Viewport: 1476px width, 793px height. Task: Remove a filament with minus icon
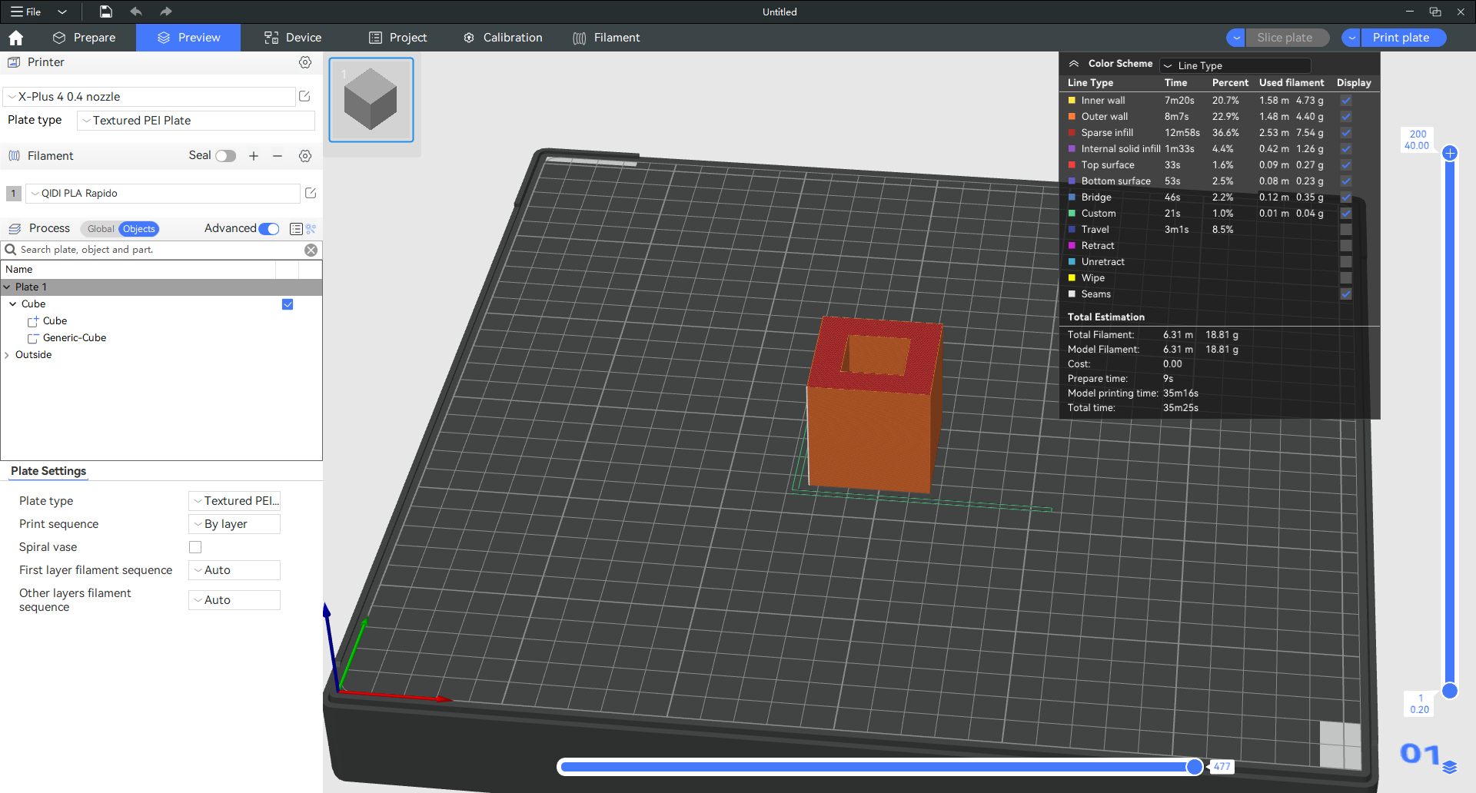click(278, 156)
